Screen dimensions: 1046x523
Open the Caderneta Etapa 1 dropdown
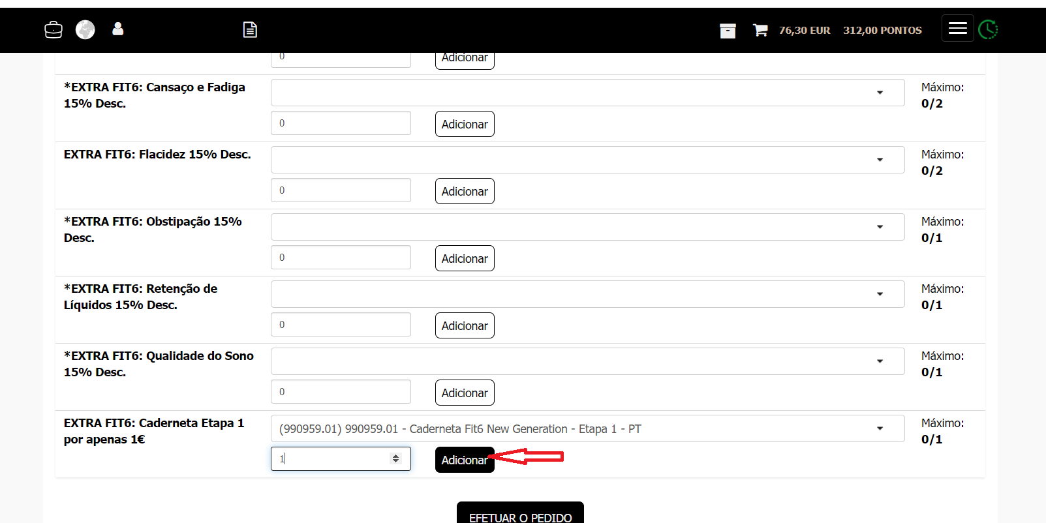point(587,428)
